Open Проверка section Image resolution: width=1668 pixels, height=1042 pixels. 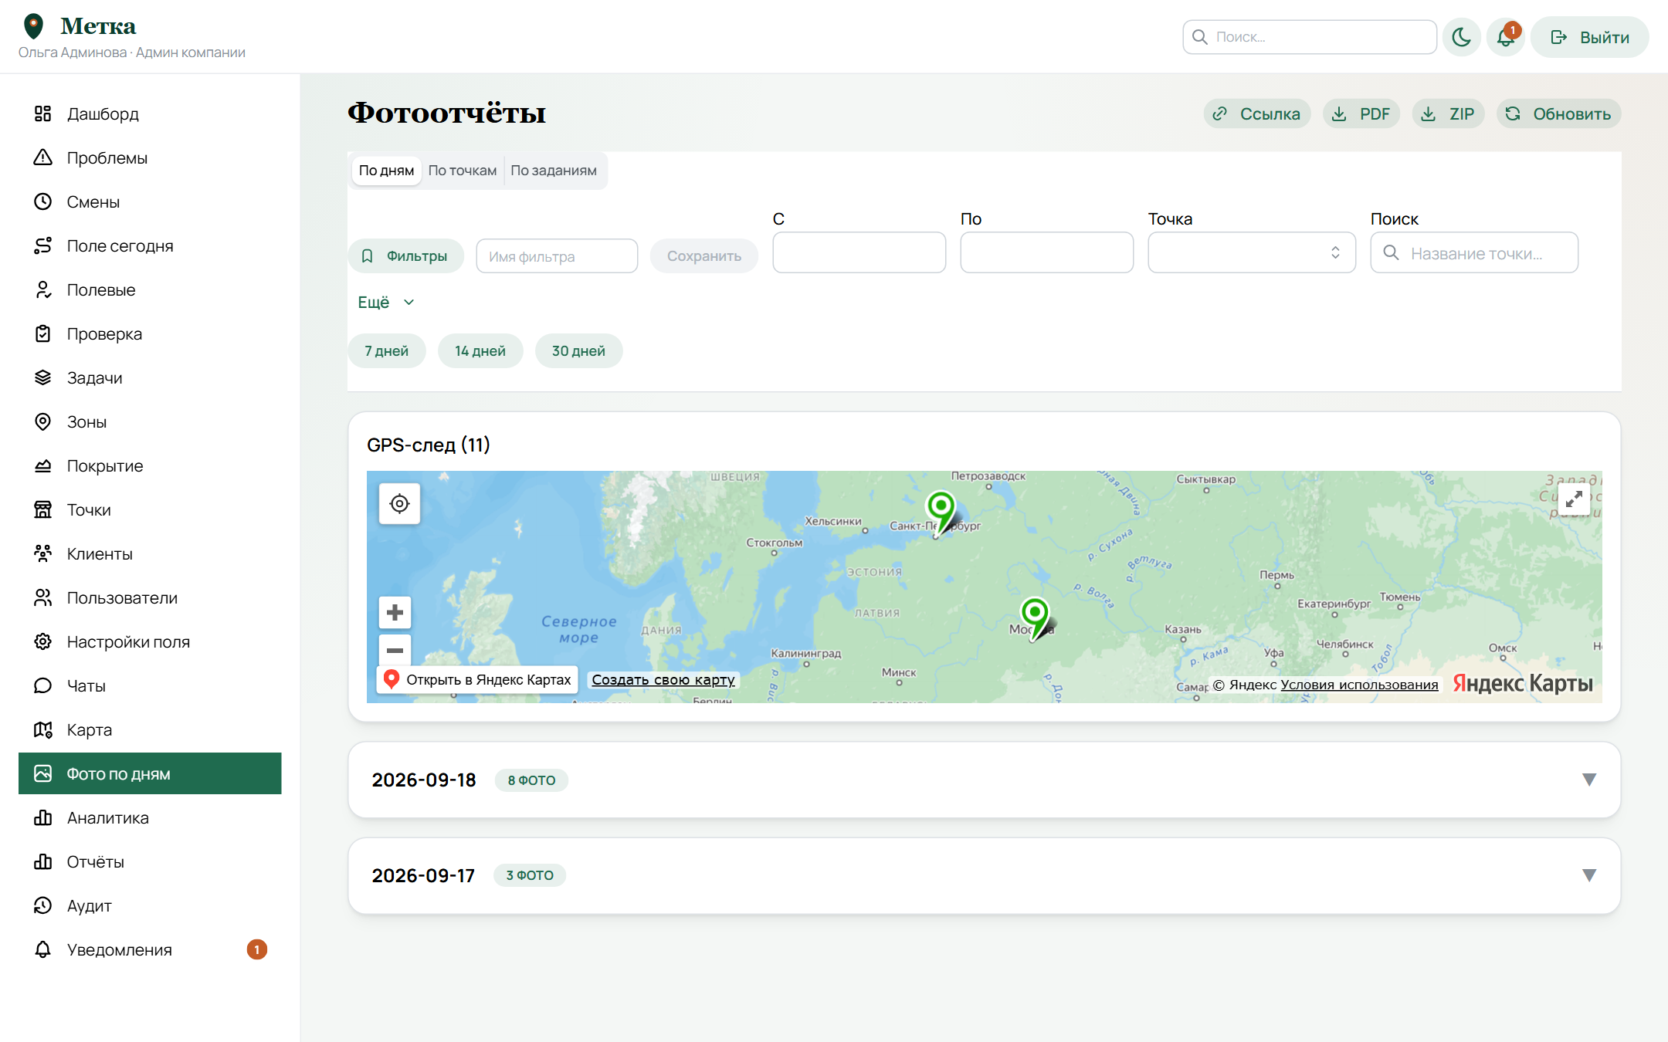[150, 333]
